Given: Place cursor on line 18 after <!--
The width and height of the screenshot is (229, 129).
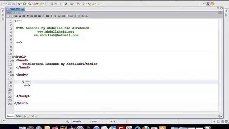Looking at the screenshot, I should (30, 82).
